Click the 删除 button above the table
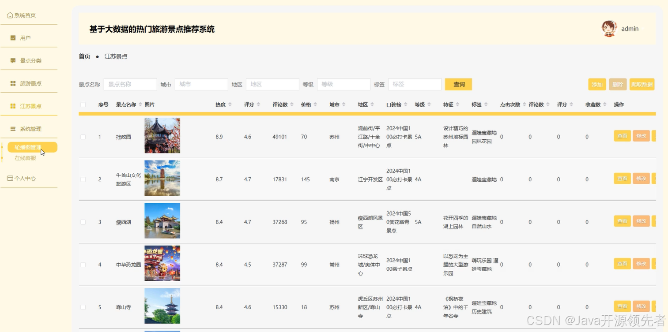 [618, 84]
